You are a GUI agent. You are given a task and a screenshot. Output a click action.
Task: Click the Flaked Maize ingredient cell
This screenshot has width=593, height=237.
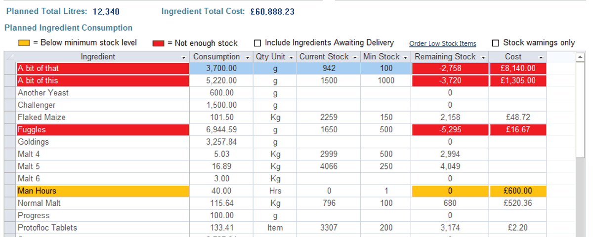click(103, 118)
